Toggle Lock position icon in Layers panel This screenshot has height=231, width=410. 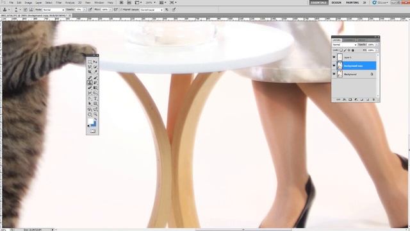pos(348,50)
